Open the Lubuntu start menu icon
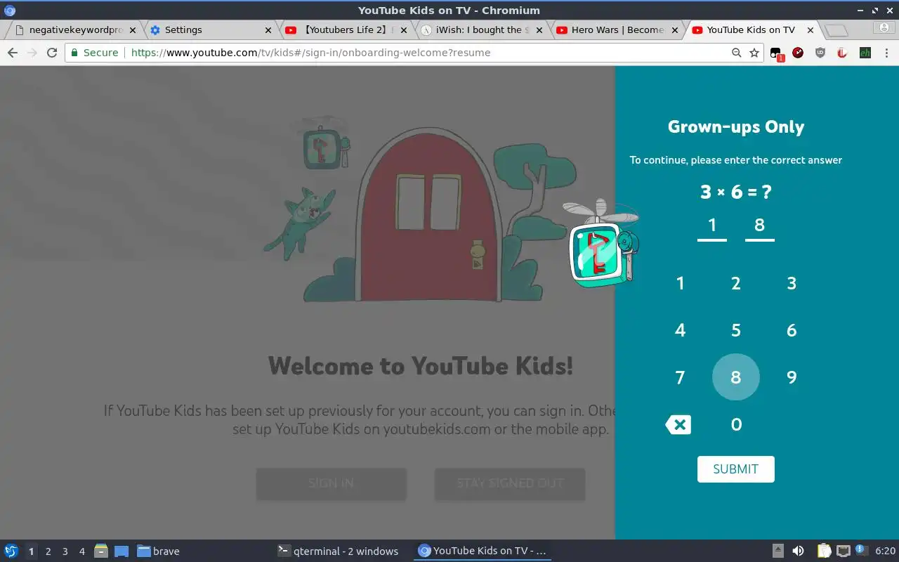 [11, 551]
